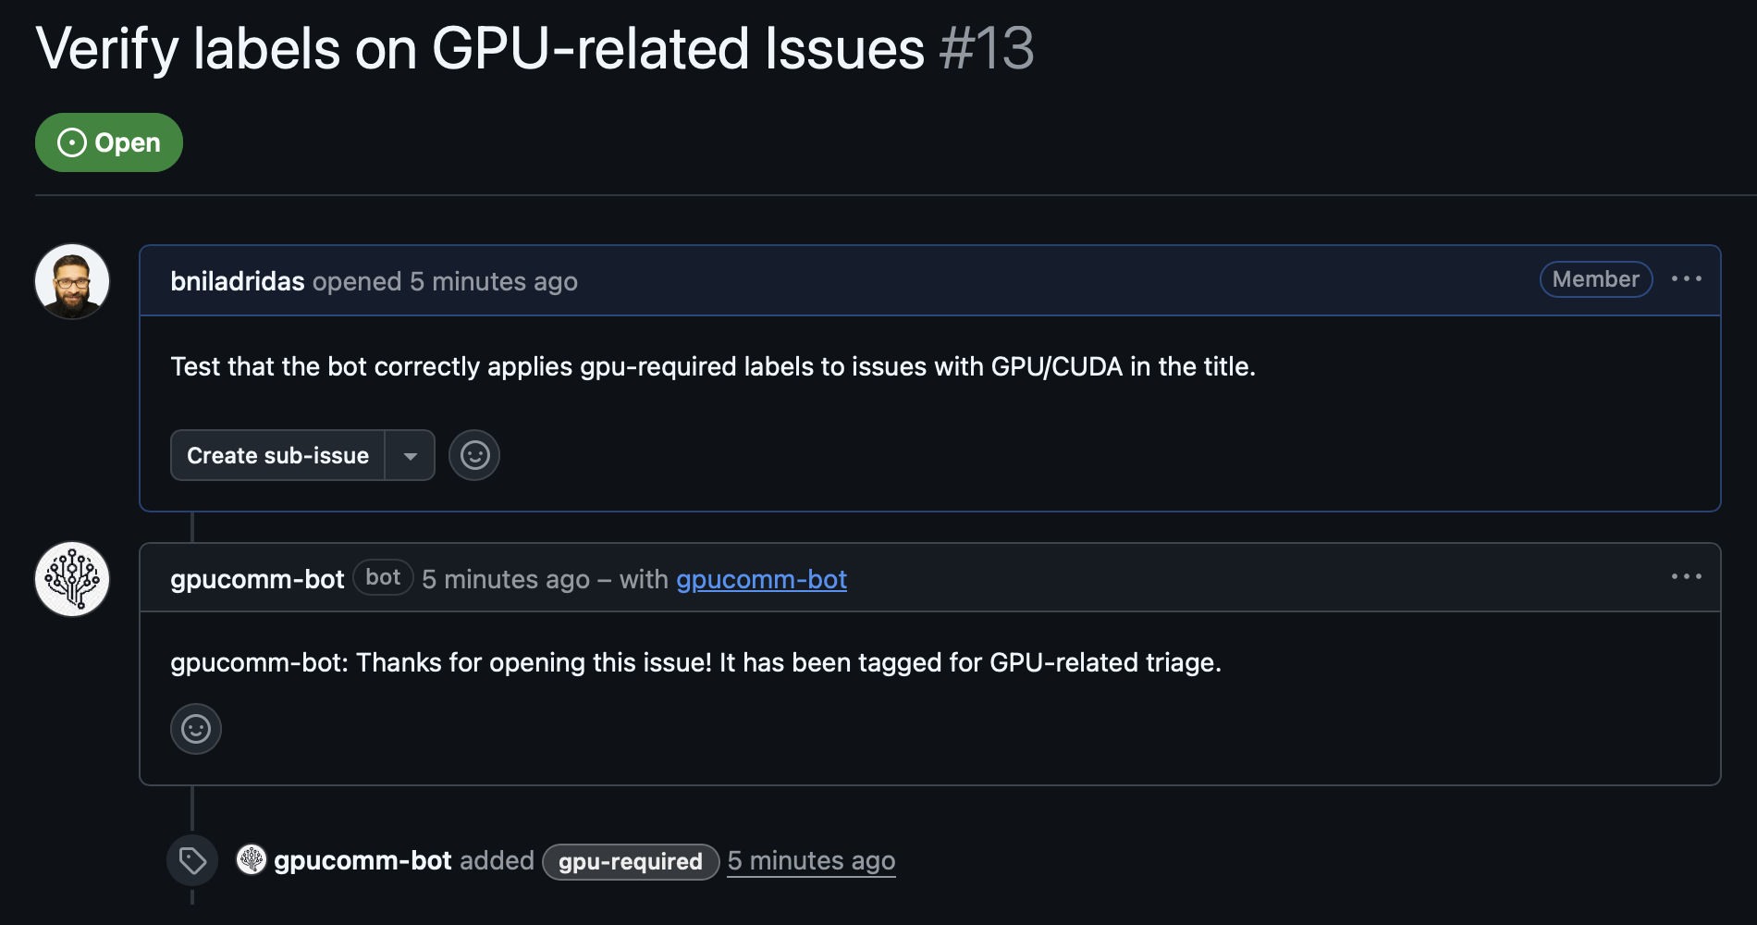This screenshot has height=925, width=1757.
Task: Add a reaction to the gpucomm-bot comment
Action: tap(196, 728)
